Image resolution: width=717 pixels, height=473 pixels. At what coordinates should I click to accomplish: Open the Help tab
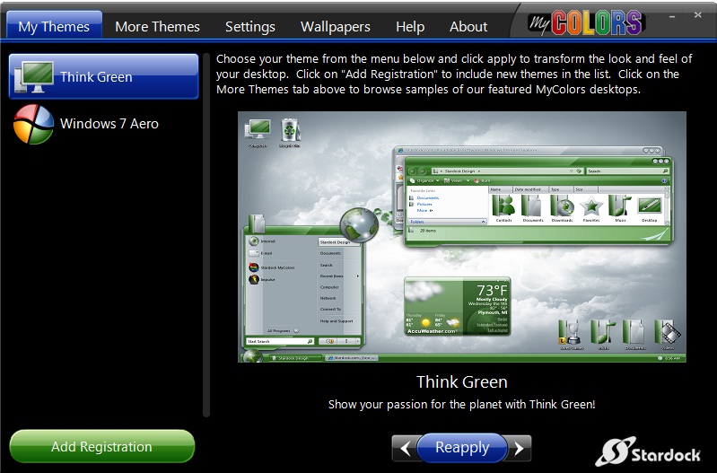(x=410, y=27)
